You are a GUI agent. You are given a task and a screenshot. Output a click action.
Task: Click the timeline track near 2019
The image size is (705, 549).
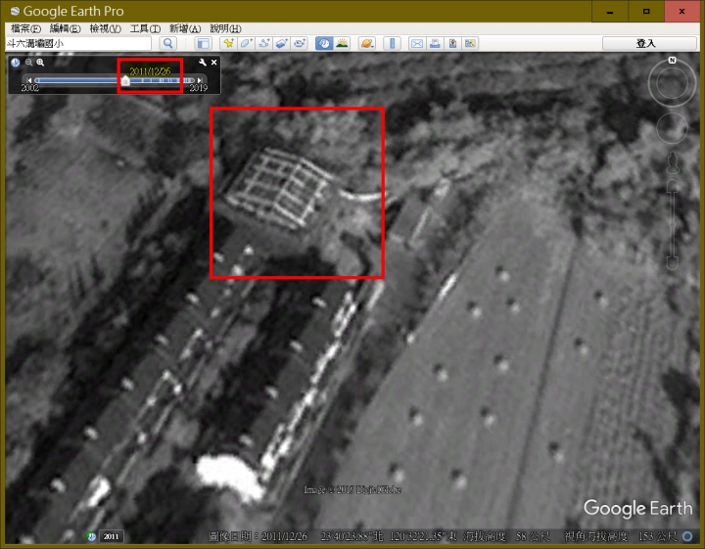[191, 80]
